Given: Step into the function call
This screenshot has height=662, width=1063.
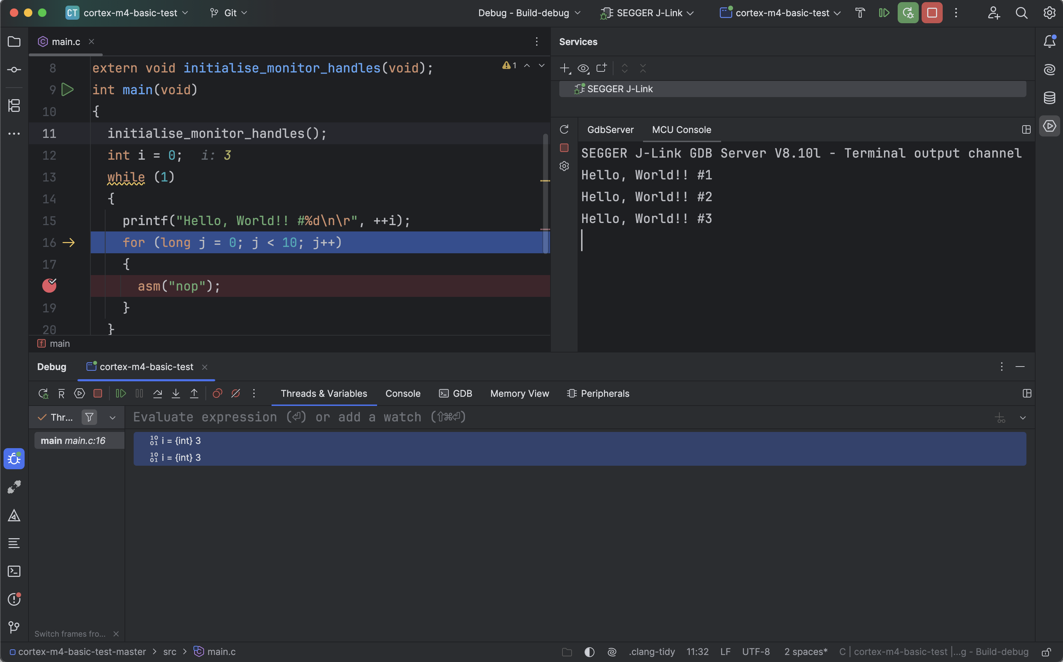Looking at the screenshot, I should pyautogui.click(x=176, y=393).
